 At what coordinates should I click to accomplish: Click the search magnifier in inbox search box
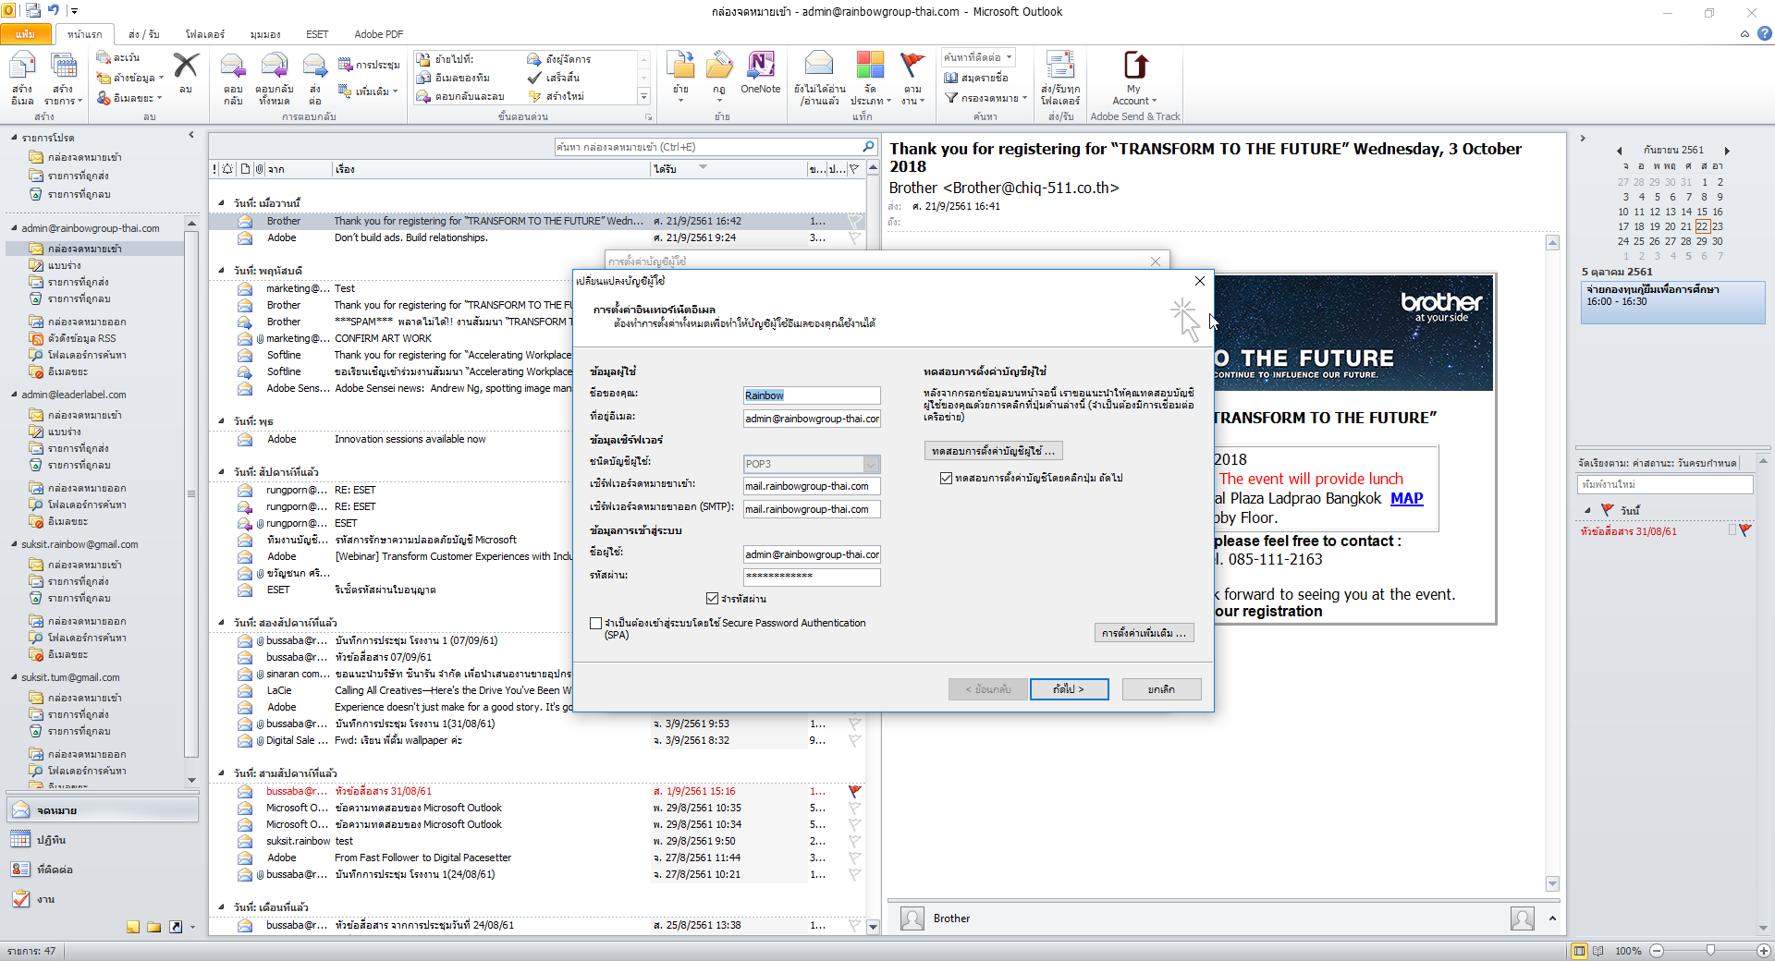(x=868, y=147)
